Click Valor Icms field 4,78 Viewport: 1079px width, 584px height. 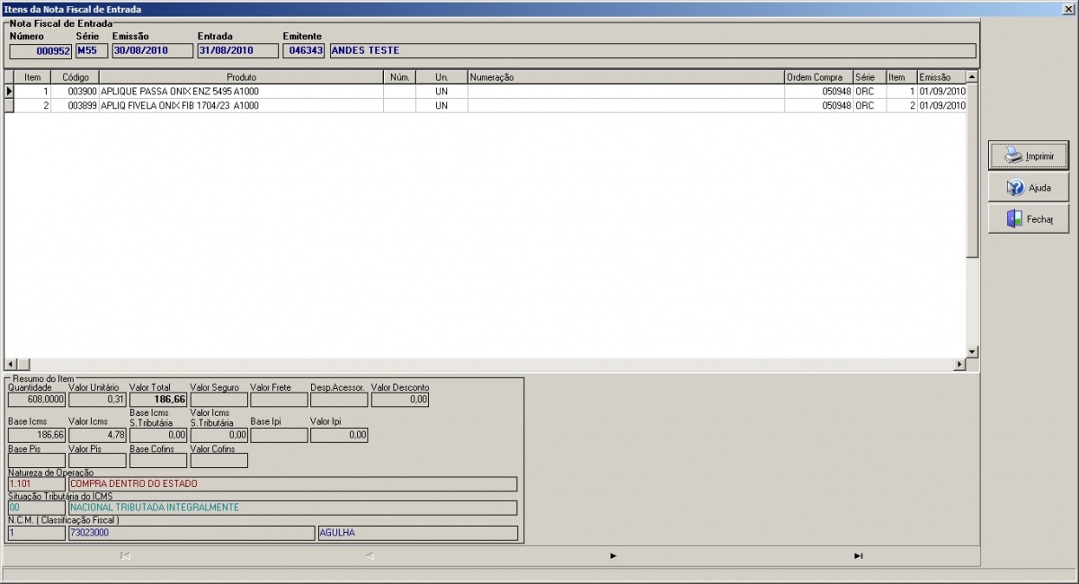coord(97,435)
